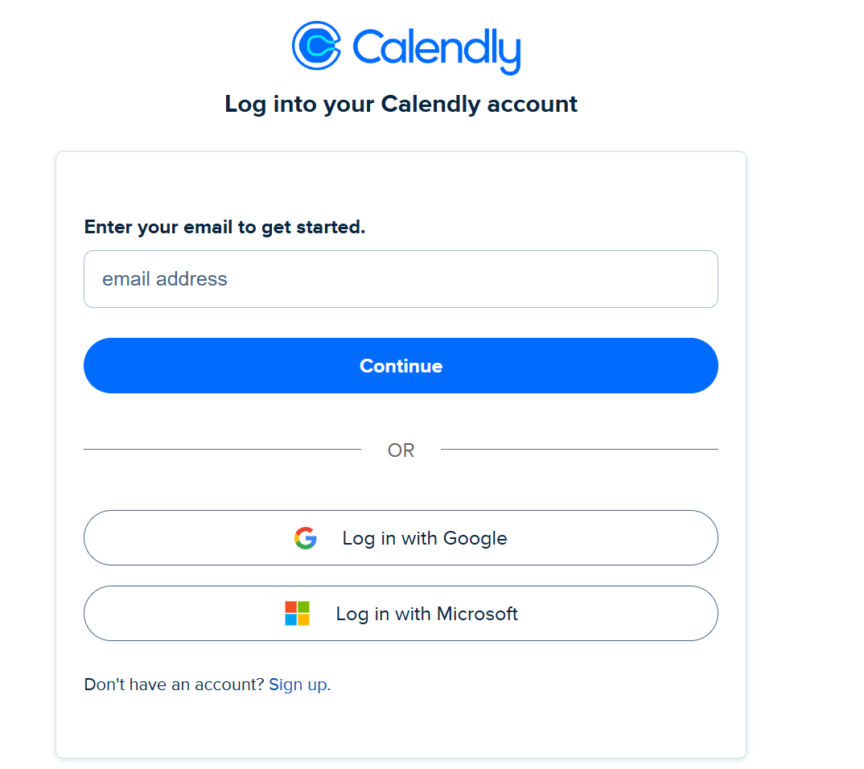
Task: Click the word 'Continue' on the blue button
Action: [401, 366]
